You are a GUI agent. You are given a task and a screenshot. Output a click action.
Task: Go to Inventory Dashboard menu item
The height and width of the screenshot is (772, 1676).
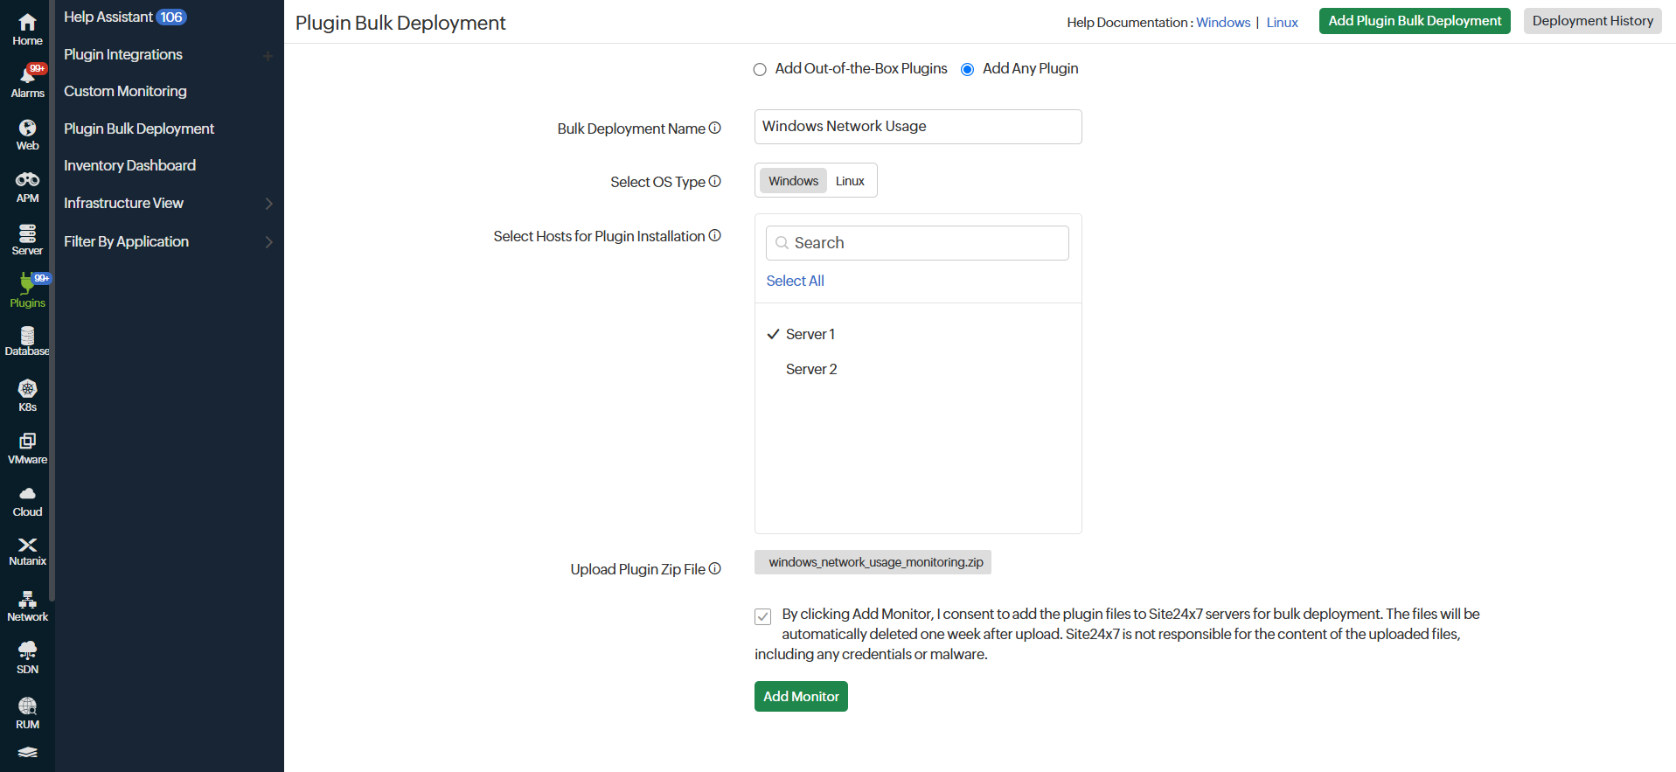[129, 165]
